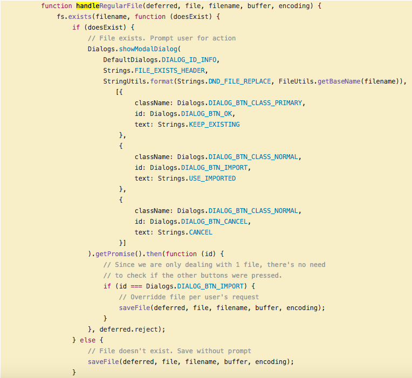Click 'DefaultDialogs' identifier
412x378 pixels.
pos(131,60)
